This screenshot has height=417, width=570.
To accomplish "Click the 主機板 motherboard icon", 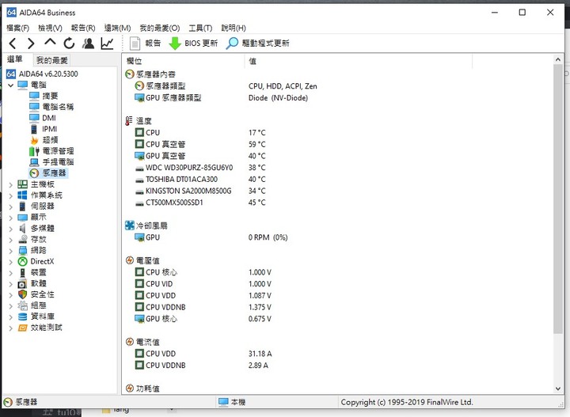I will [22, 184].
